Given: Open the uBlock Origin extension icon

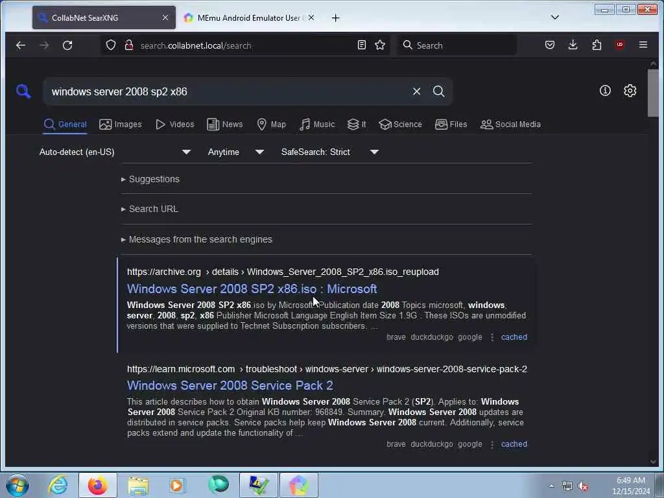Looking at the screenshot, I should pyautogui.click(x=619, y=45).
